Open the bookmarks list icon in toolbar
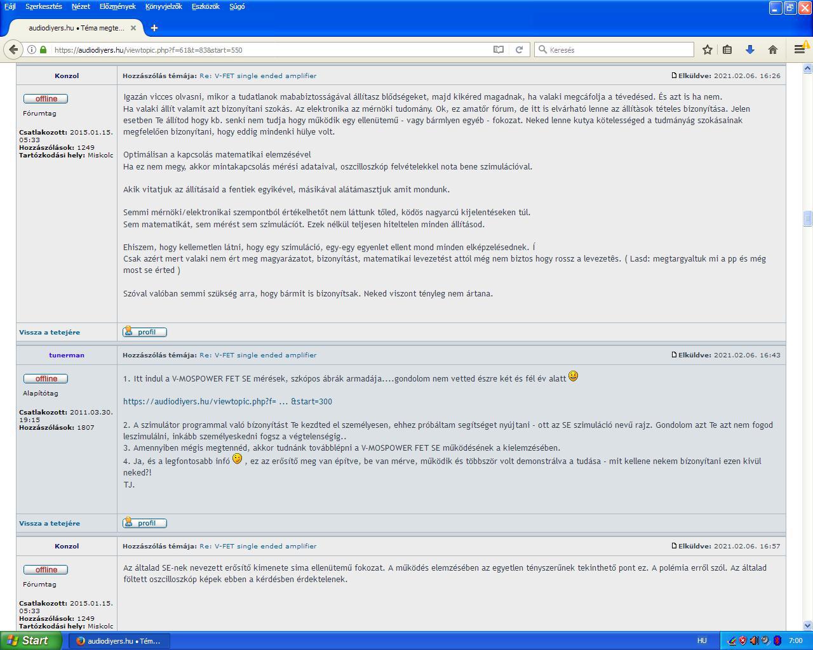The height and width of the screenshot is (650, 813). click(x=728, y=50)
